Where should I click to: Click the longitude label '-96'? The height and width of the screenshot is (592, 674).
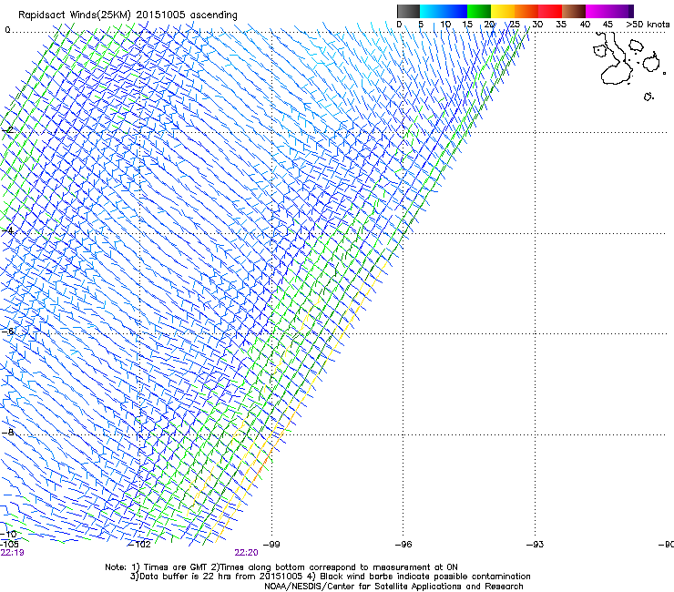pos(403,545)
